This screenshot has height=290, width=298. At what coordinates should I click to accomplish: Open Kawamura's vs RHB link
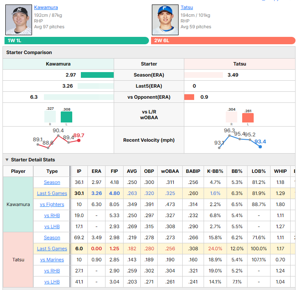pyautogui.click(x=52, y=215)
